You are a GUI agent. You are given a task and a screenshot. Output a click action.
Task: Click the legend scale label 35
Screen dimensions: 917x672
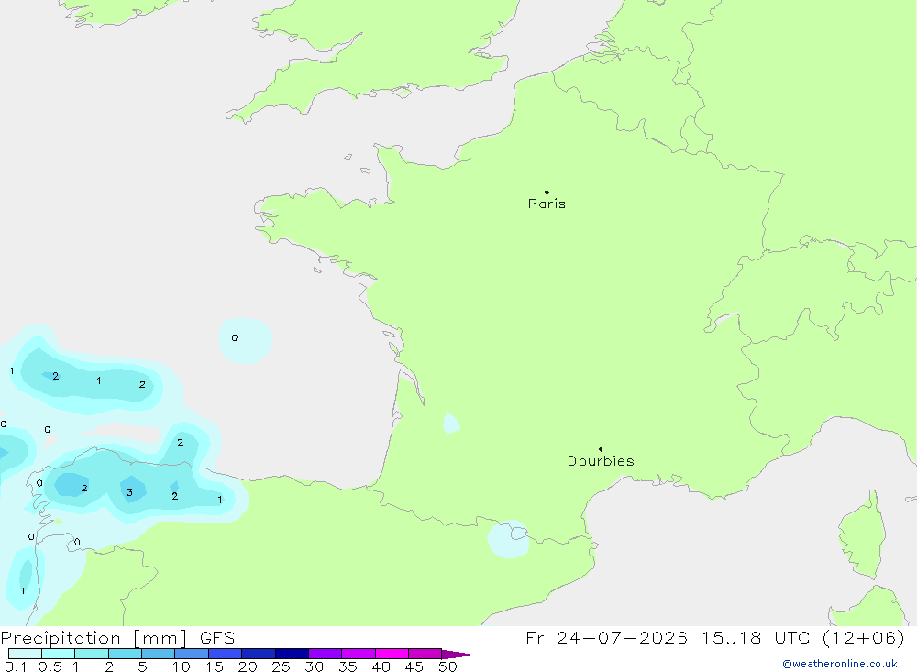(348, 666)
